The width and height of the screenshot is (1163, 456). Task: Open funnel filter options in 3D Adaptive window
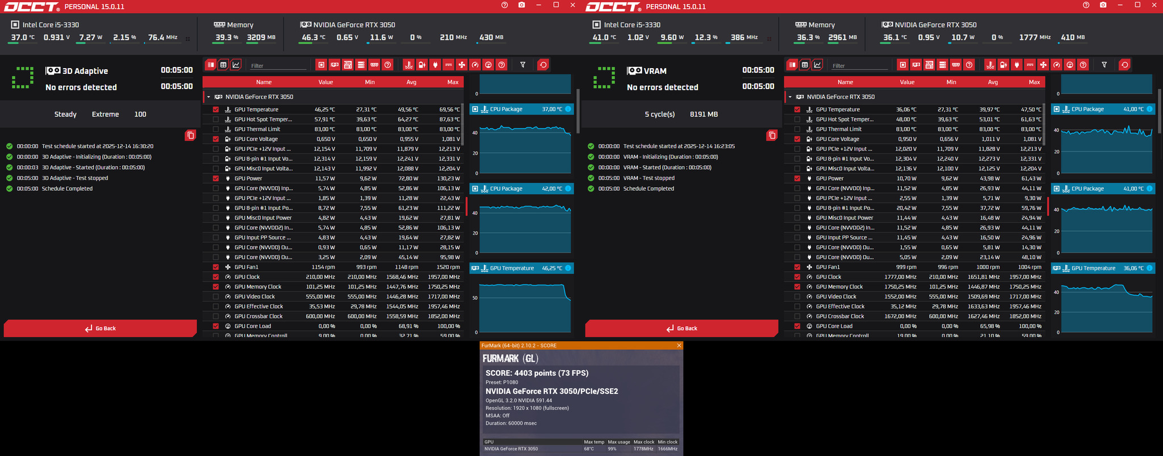(x=523, y=65)
